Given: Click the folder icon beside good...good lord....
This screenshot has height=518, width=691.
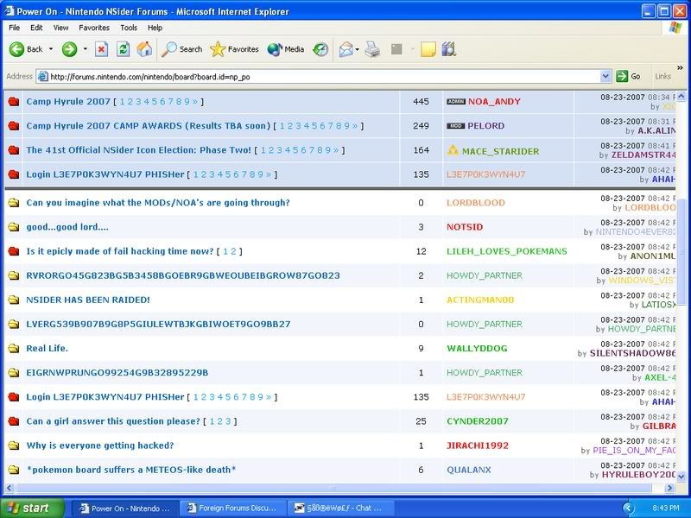Looking at the screenshot, I should (14, 227).
